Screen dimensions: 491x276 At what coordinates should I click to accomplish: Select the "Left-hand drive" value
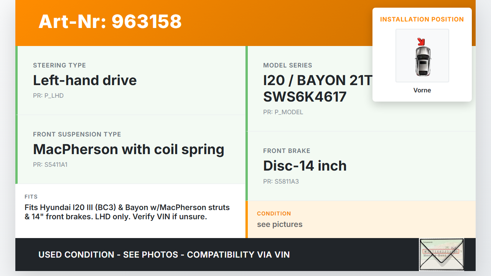85,80
